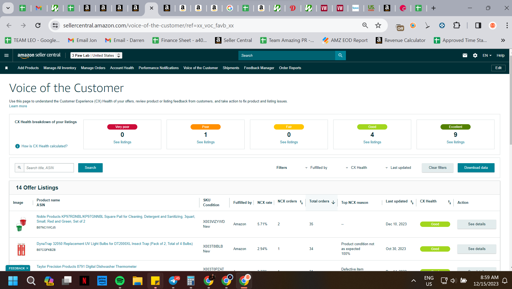Open the Seller Central hamburger menu
This screenshot has width=512, height=289.
pyautogui.click(x=6, y=55)
